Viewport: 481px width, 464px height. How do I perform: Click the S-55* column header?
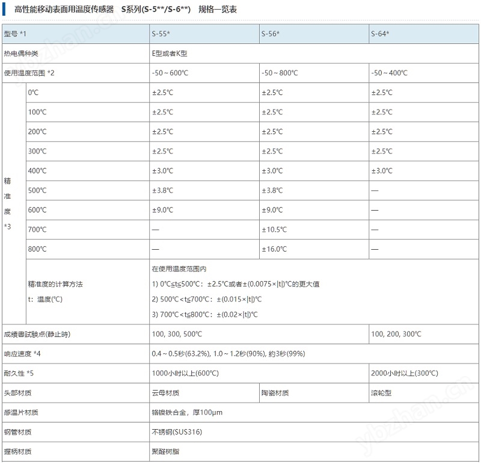pos(204,34)
